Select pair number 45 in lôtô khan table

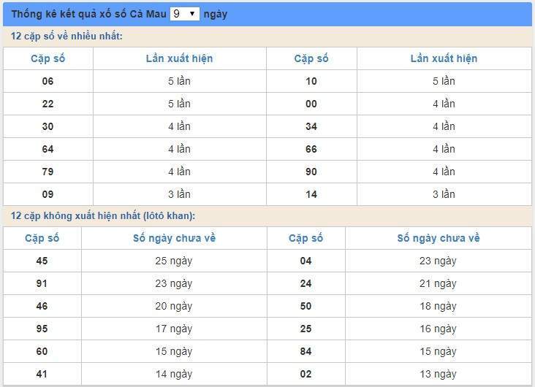click(x=42, y=261)
